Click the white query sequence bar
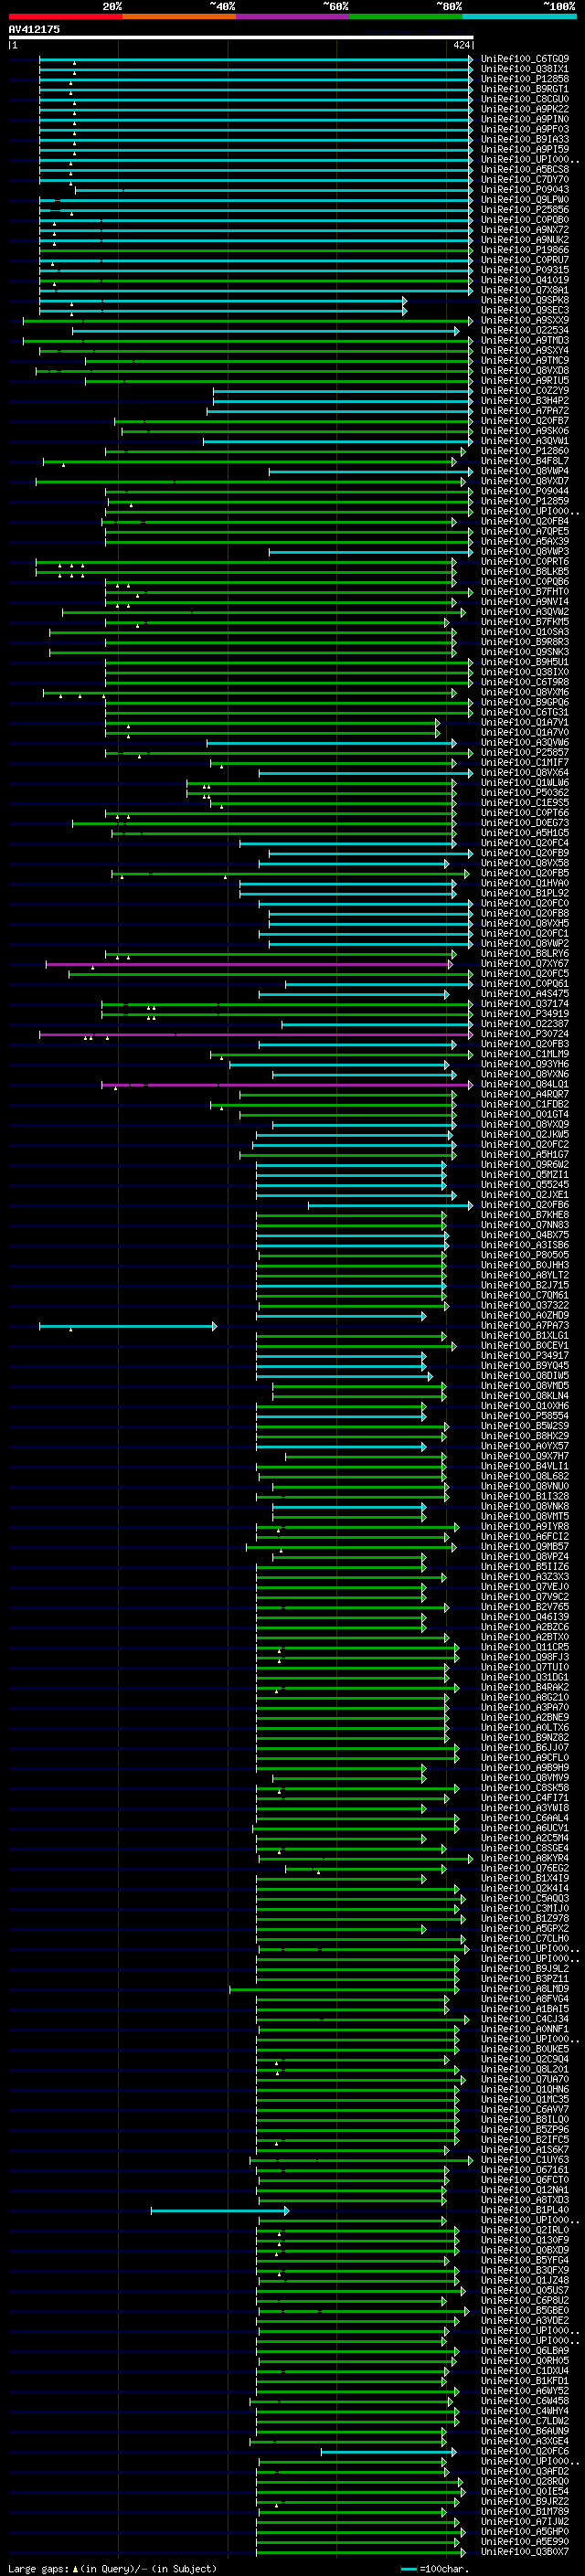This screenshot has width=585, height=2576. pos(241,37)
